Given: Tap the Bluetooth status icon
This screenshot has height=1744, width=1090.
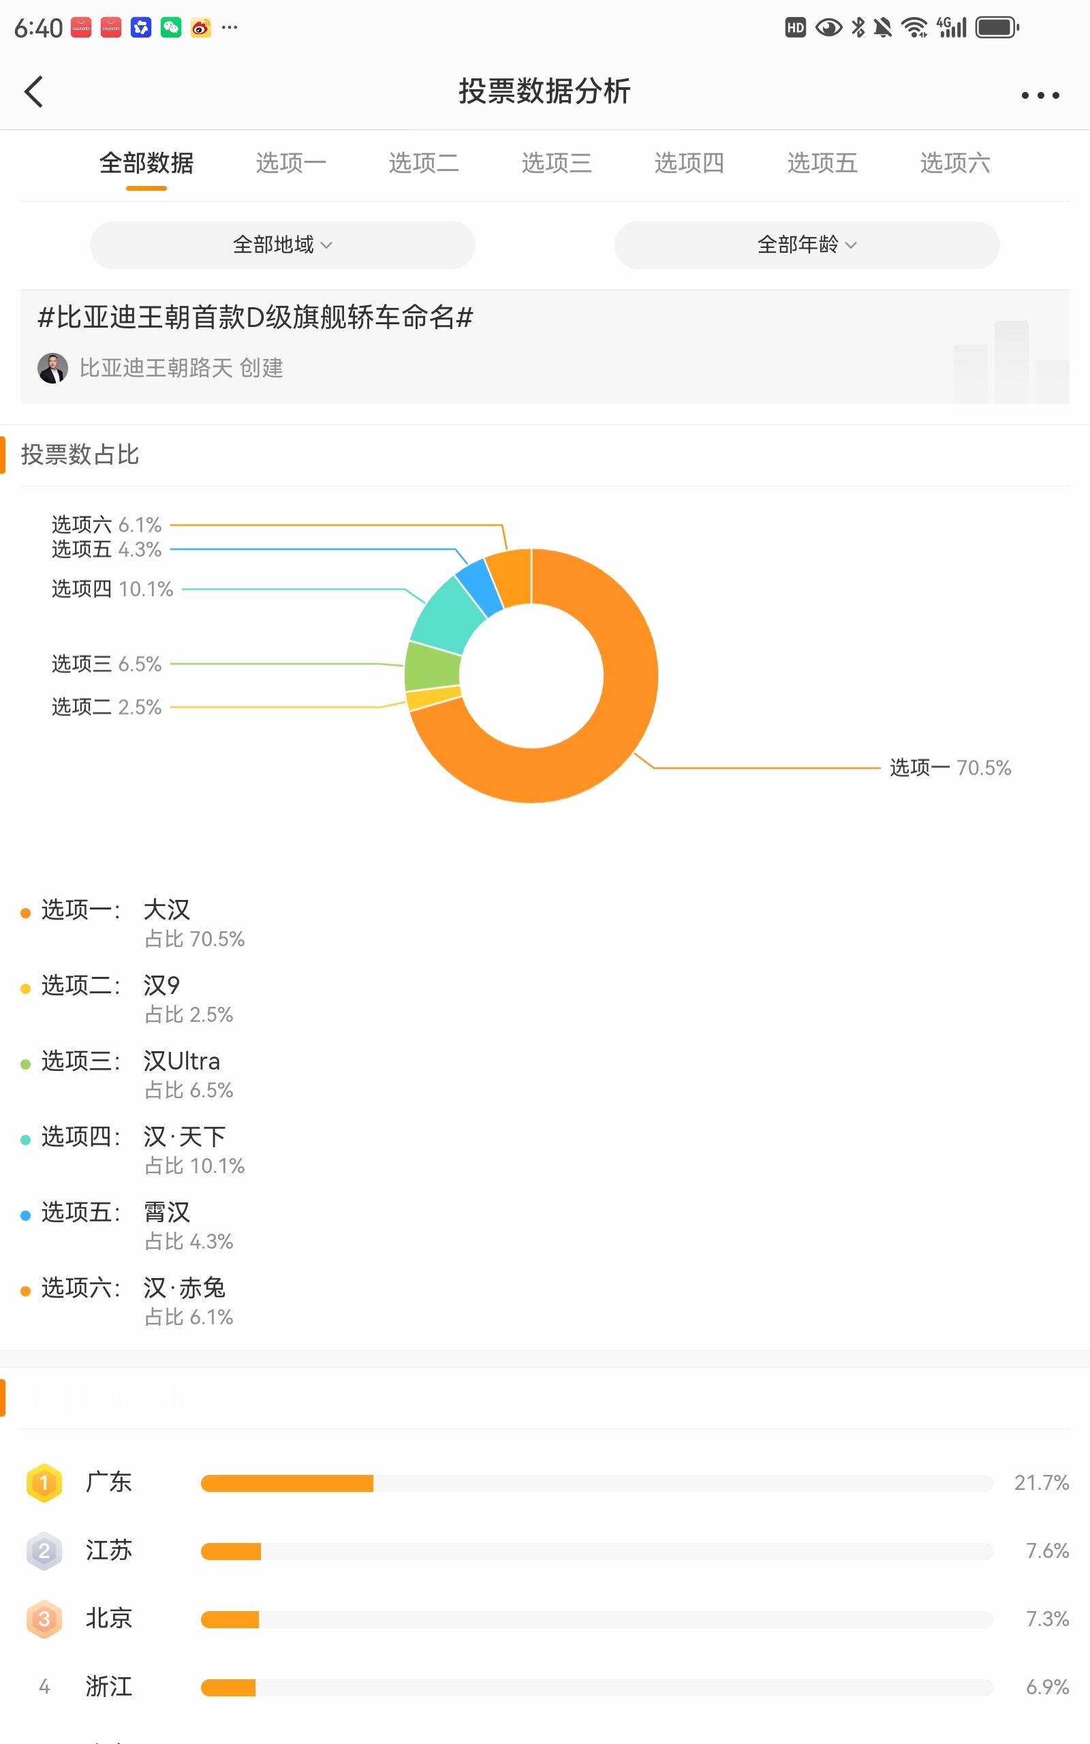Looking at the screenshot, I should 858,27.
